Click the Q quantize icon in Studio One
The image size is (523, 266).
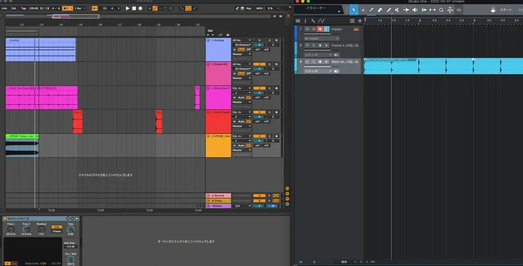(441, 10)
